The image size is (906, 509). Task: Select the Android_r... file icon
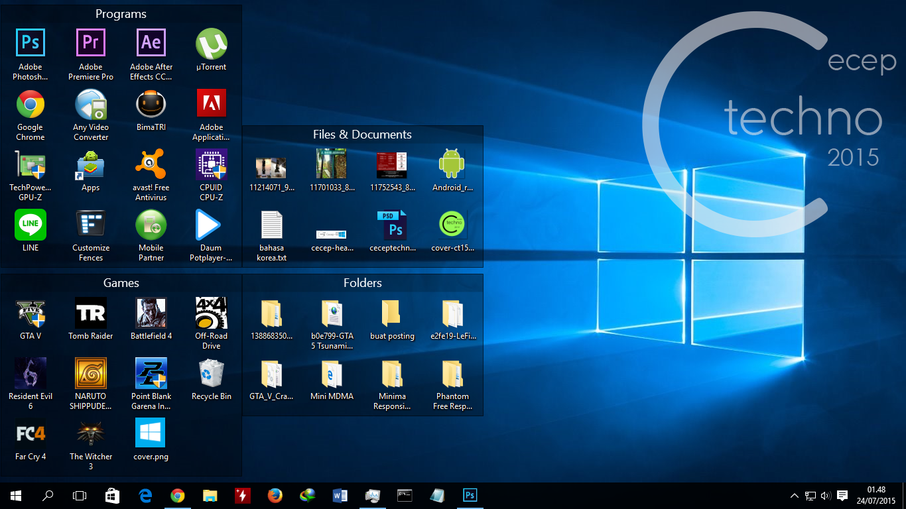coord(452,164)
